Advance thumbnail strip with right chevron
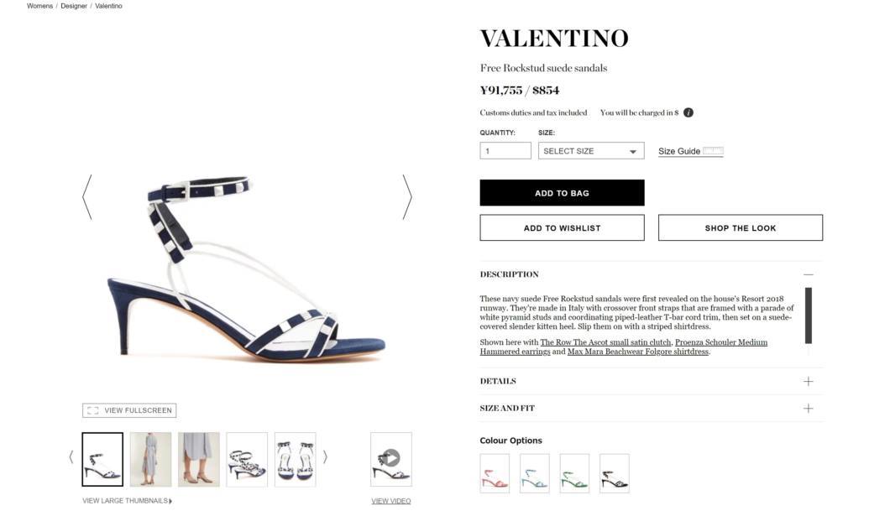The height and width of the screenshot is (511, 890). click(325, 457)
